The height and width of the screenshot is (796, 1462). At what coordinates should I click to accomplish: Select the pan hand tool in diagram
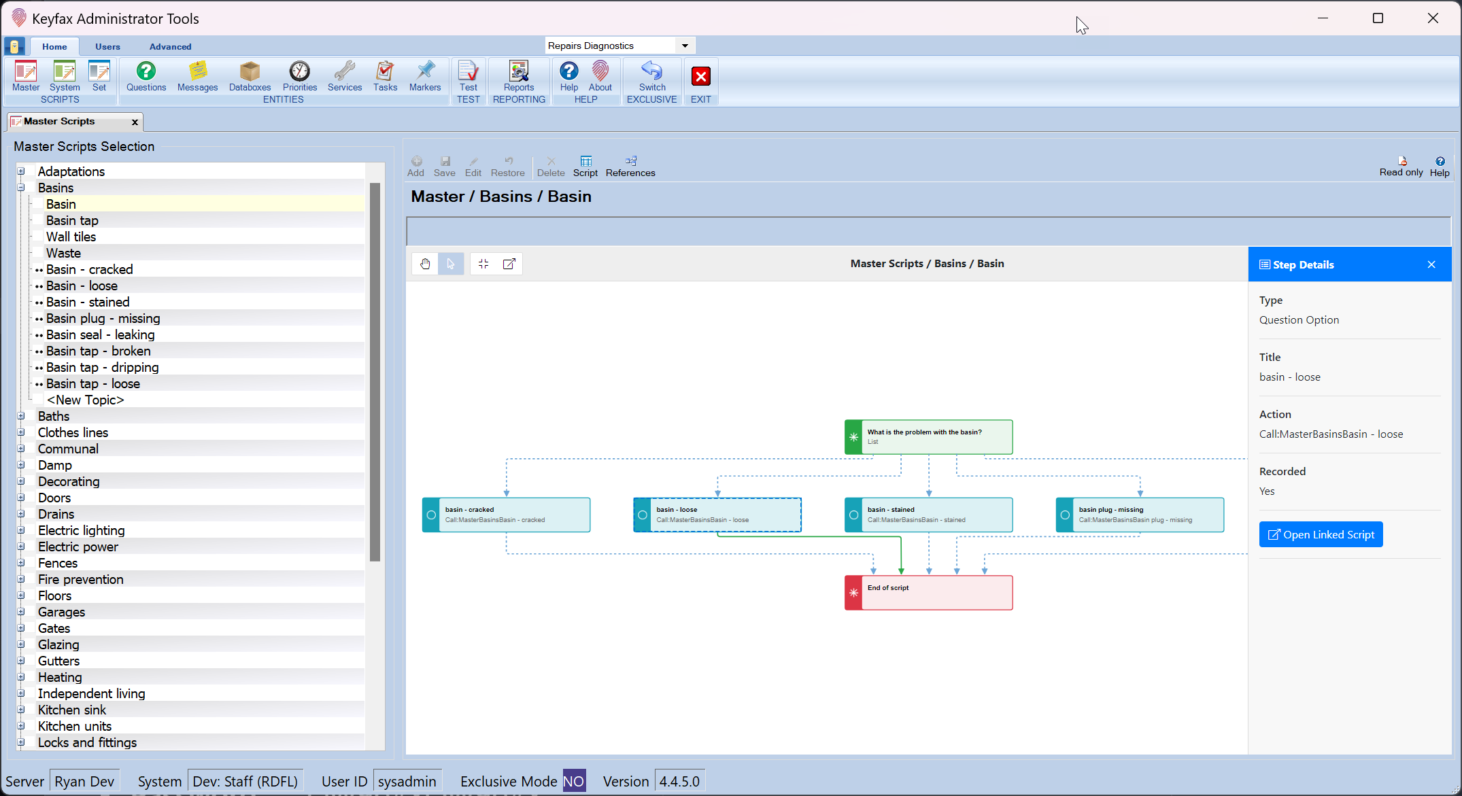(425, 264)
